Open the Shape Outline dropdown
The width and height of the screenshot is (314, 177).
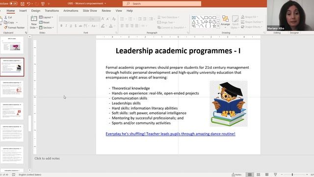252,22
